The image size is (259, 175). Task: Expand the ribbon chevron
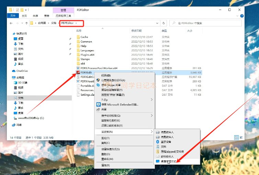(237, 16)
